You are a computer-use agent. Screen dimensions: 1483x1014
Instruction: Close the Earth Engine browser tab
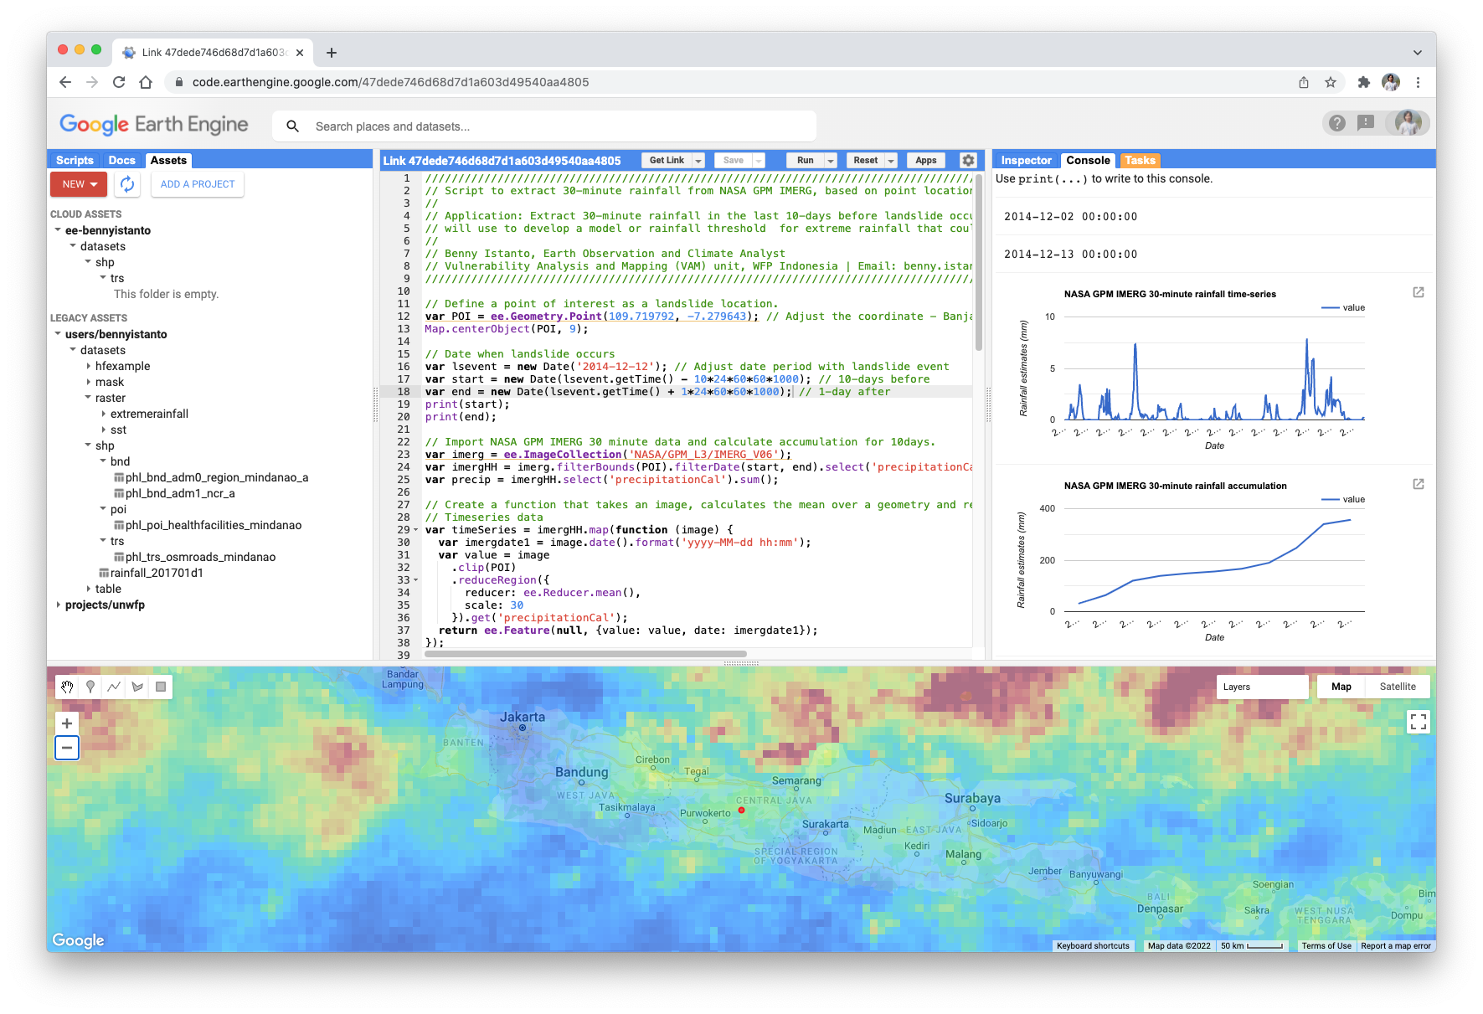click(300, 53)
